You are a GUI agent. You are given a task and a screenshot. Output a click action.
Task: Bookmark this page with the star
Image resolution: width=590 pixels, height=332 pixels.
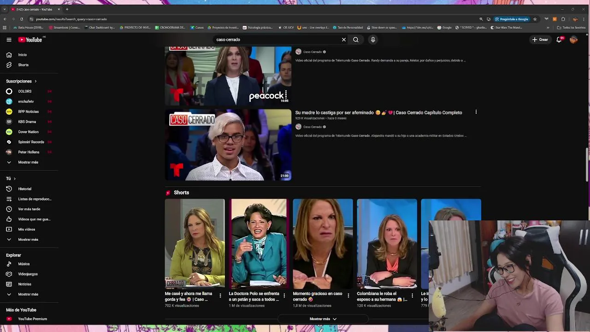tap(535, 19)
